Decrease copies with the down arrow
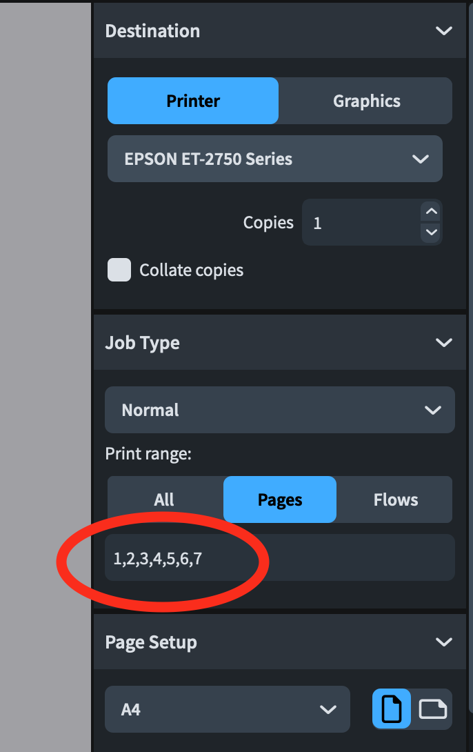The height and width of the screenshot is (752, 473). [432, 232]
